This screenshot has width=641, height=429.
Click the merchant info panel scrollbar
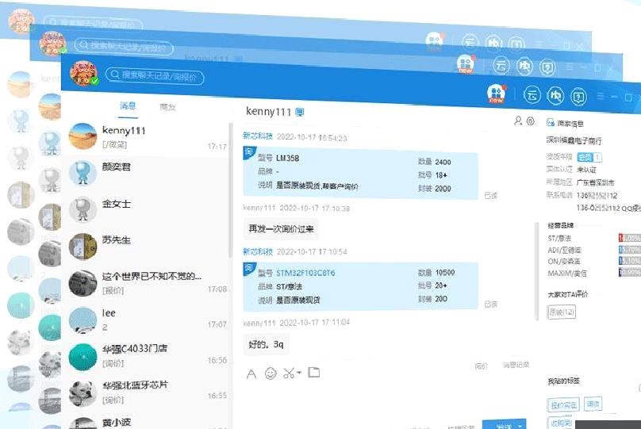pyautogui.click(x=537, y=272)
